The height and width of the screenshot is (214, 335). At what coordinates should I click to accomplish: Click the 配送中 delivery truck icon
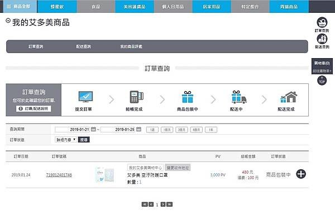click(238, 97)
